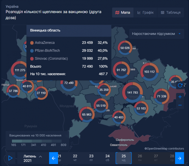Click the Румунія map label
This screenshot has width=189, height=166.
(31, 126)
